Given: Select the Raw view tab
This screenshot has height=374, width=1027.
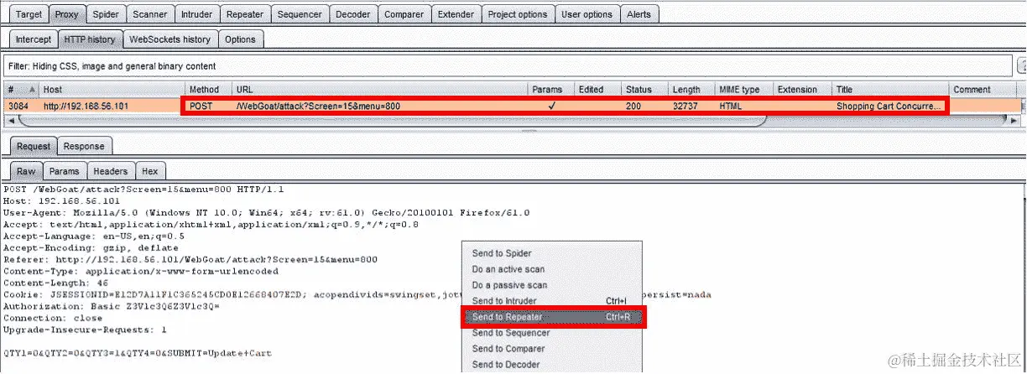Looking at the screenshot, I should click(26, 171).
